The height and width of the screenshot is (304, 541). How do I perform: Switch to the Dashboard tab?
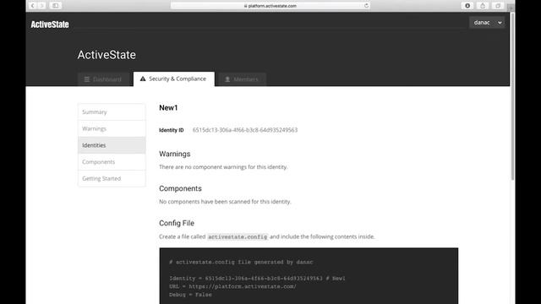(103, 79)
